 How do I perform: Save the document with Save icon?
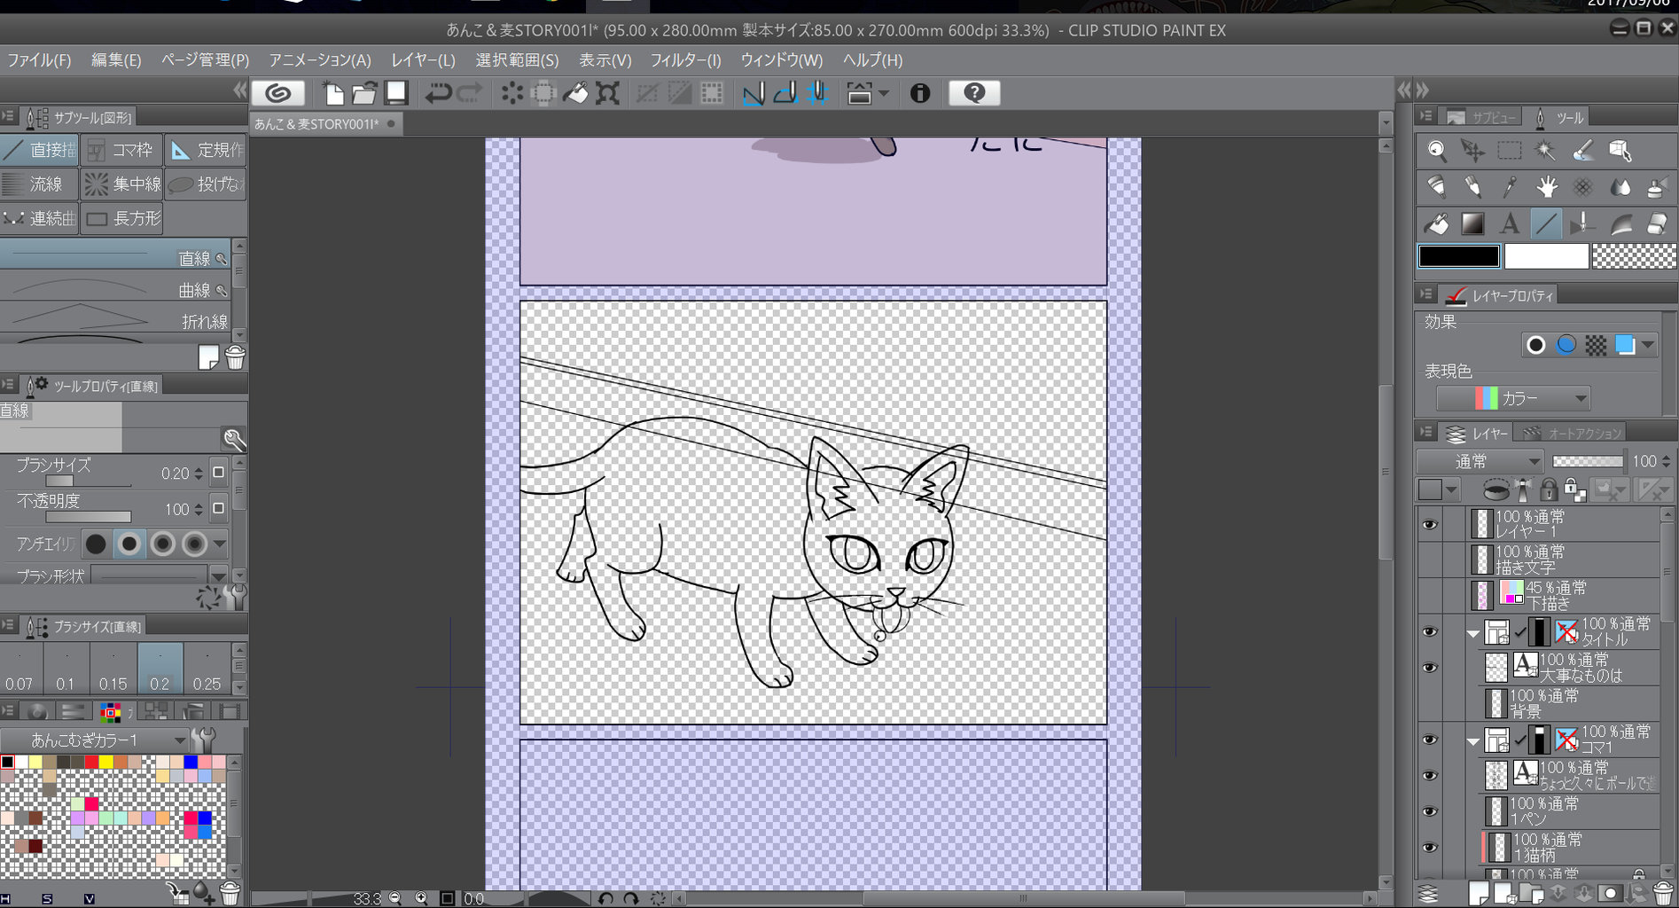(396, 93)
